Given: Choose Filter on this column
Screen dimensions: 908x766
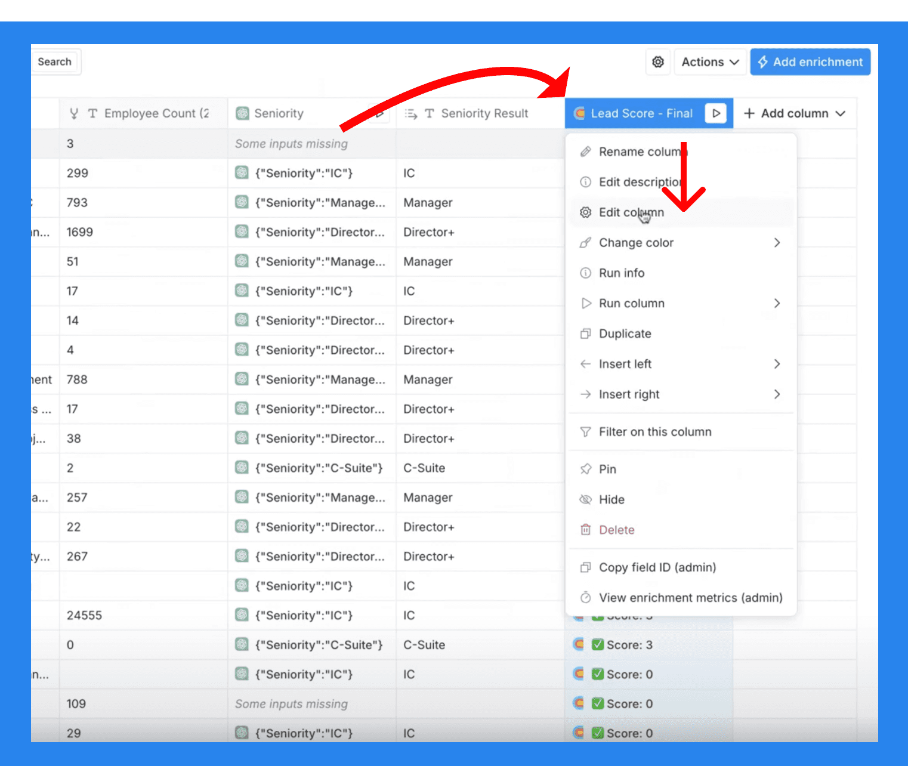Looking at the screenshot, I should tap(681, 432).
